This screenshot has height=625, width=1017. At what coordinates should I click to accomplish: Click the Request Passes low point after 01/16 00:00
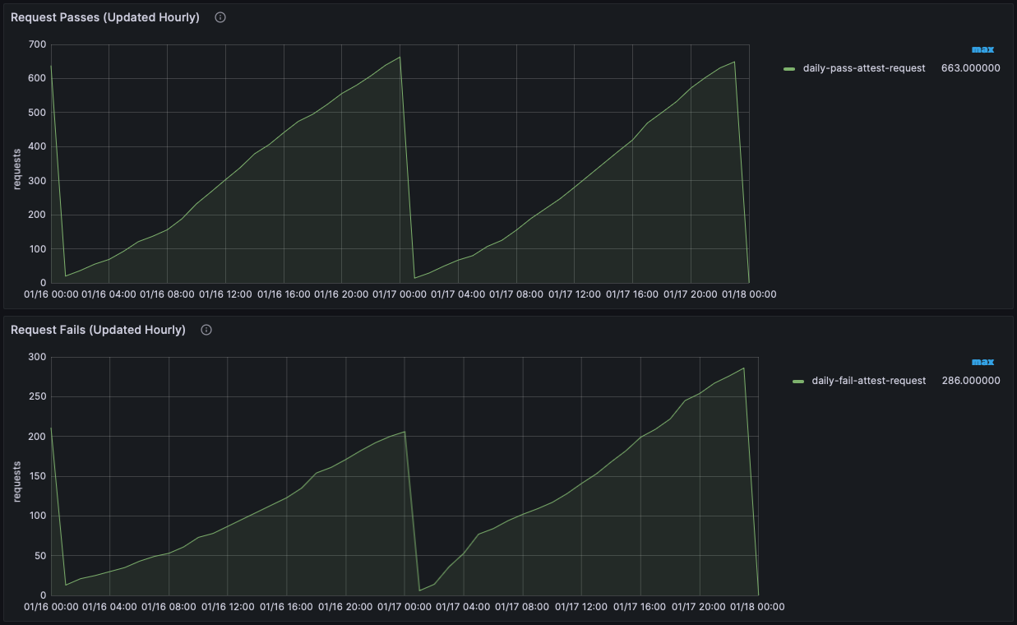point(66,275)
